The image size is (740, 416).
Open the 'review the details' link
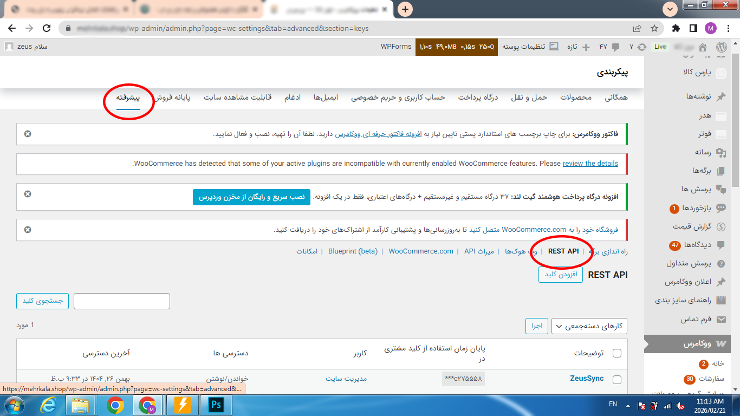point(590,163)
